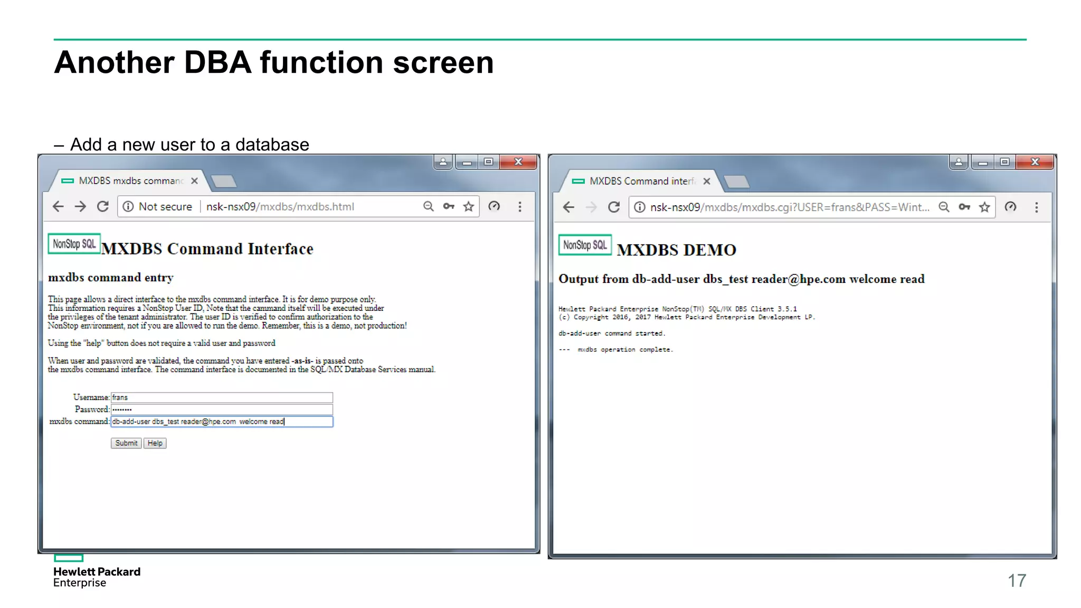Viewport: 1081px width, 608px height.
Task: Click 'MXDBS DEMO' heading in right window
Action: (x=677, y=250)
